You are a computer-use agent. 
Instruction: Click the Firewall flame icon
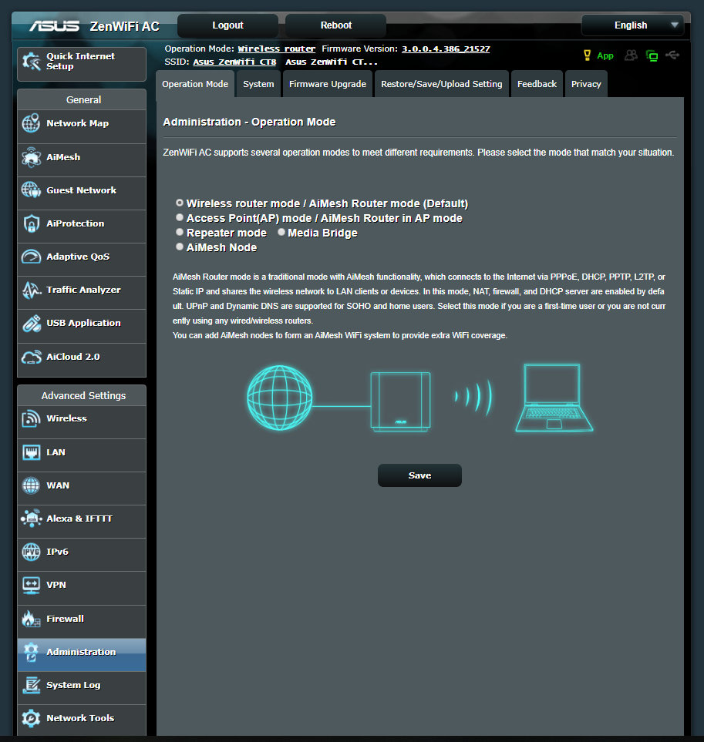click(32, 619)
